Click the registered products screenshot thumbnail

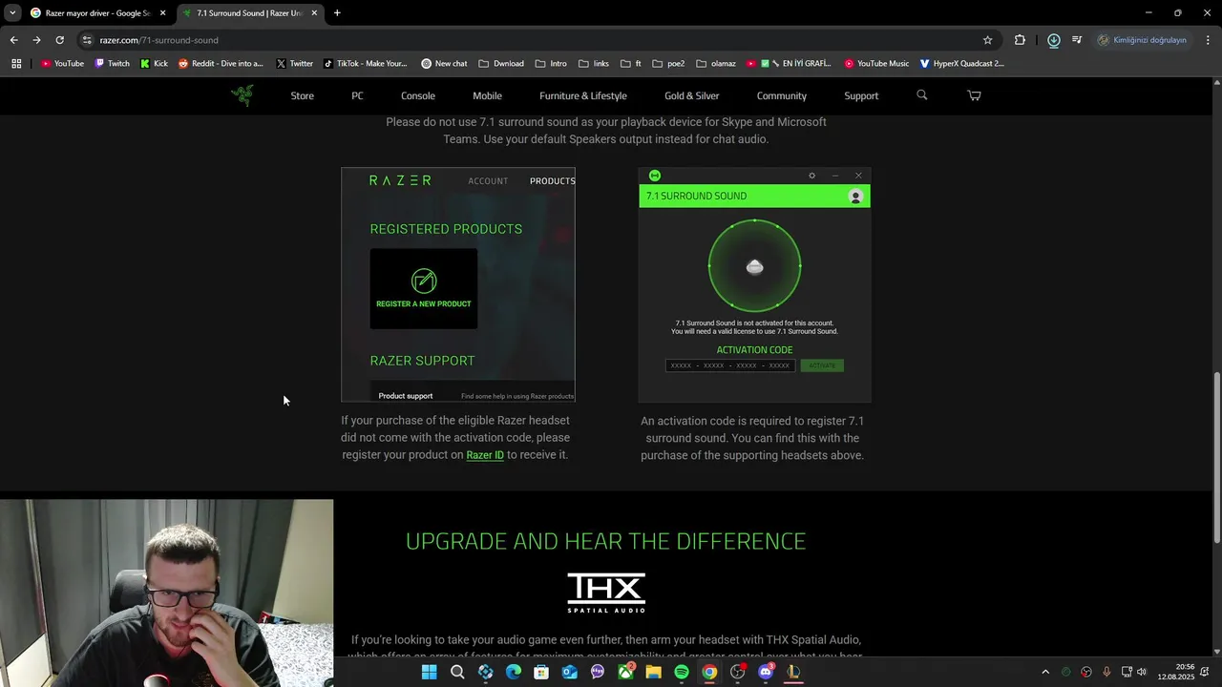(458, 285)
